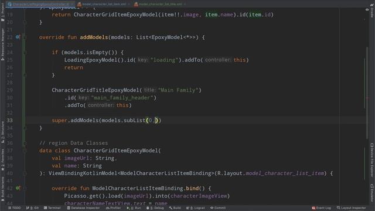Open the Device File Explorer panel

372,160
